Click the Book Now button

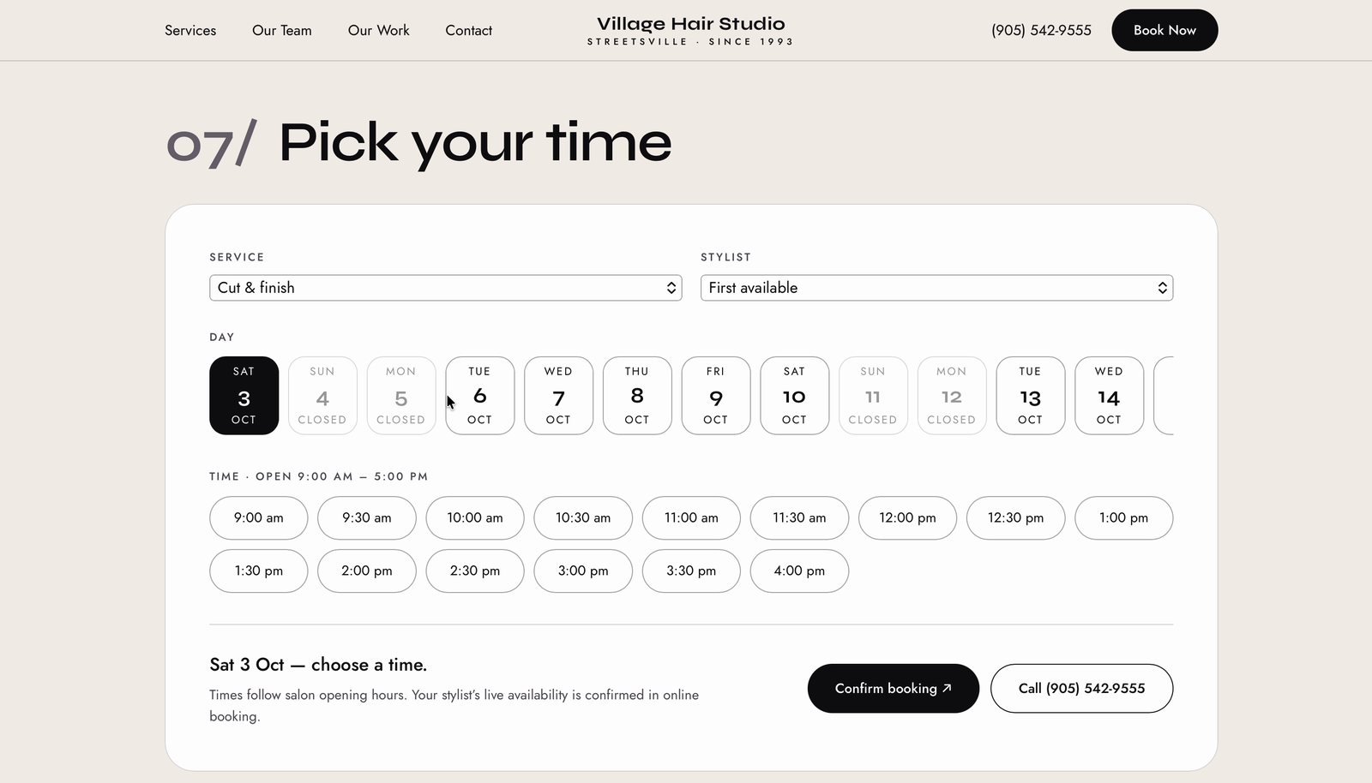[1164, 30]
